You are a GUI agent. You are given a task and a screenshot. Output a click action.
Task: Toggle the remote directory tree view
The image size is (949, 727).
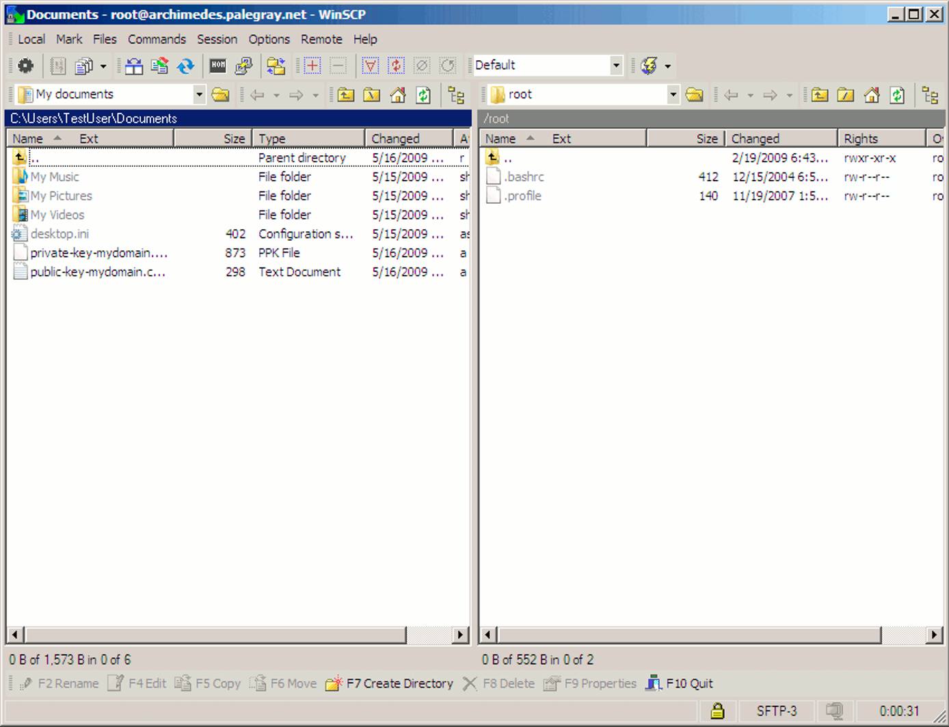coord(930,95)
